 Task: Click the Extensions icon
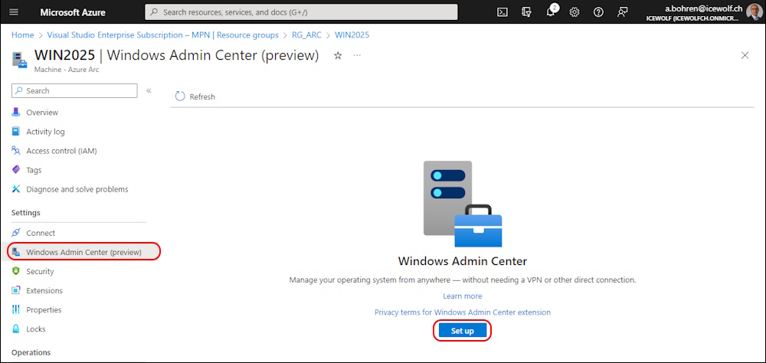pos(16,290)
